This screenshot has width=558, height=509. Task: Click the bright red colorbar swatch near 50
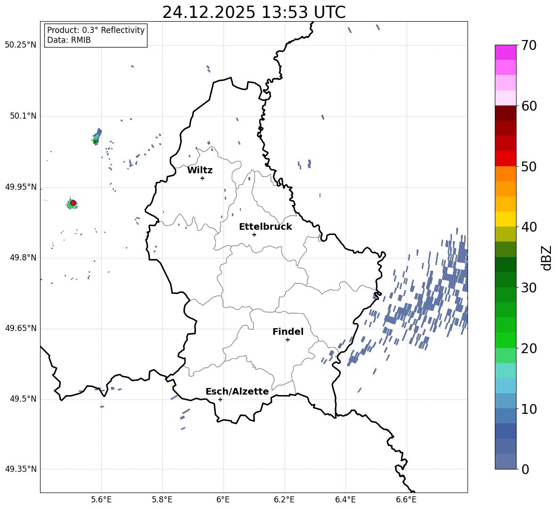tap(505, 159)
